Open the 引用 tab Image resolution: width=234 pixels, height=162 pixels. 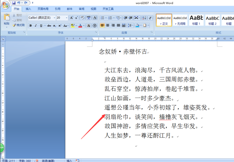click(58, 9)
